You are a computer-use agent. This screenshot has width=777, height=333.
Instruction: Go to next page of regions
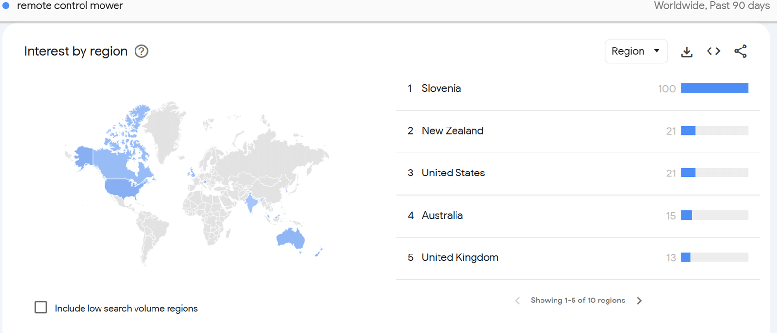pyautogui.click(x=640, y=301)
